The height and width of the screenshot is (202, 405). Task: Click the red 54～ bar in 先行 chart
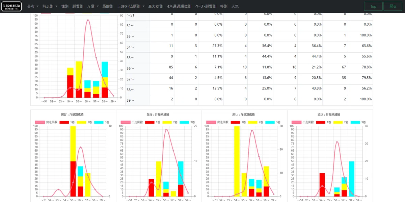[x=151, y=187]
